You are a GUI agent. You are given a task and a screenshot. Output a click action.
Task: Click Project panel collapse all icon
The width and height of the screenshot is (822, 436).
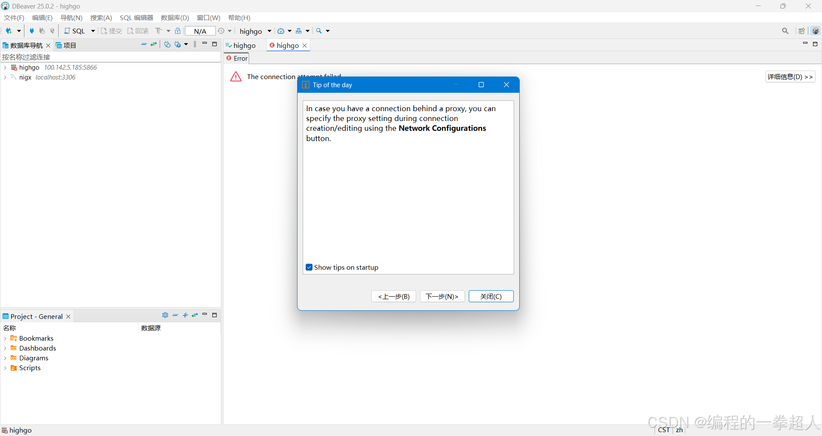[x=176, y=315]
